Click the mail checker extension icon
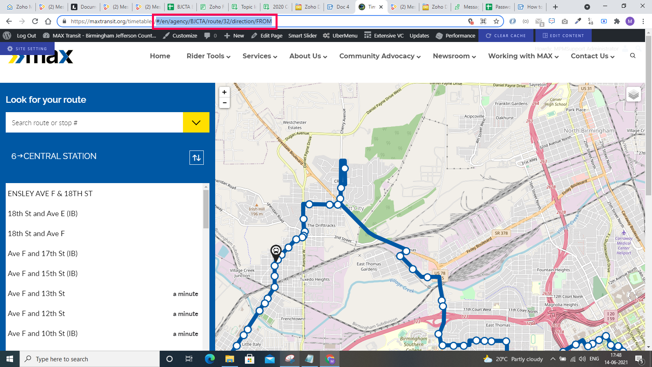 click(x=539, y=22)
